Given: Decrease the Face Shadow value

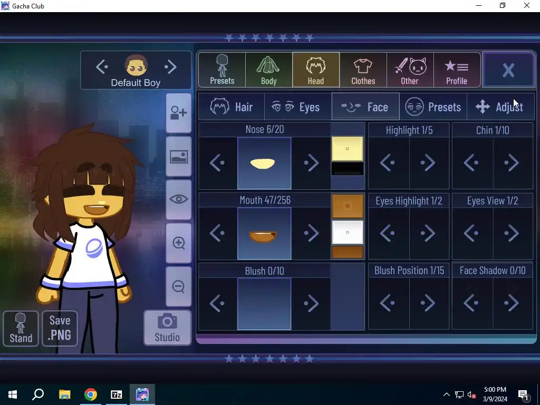Looking at the screenshot, I should pyautogui.click(x=472, y=303).
